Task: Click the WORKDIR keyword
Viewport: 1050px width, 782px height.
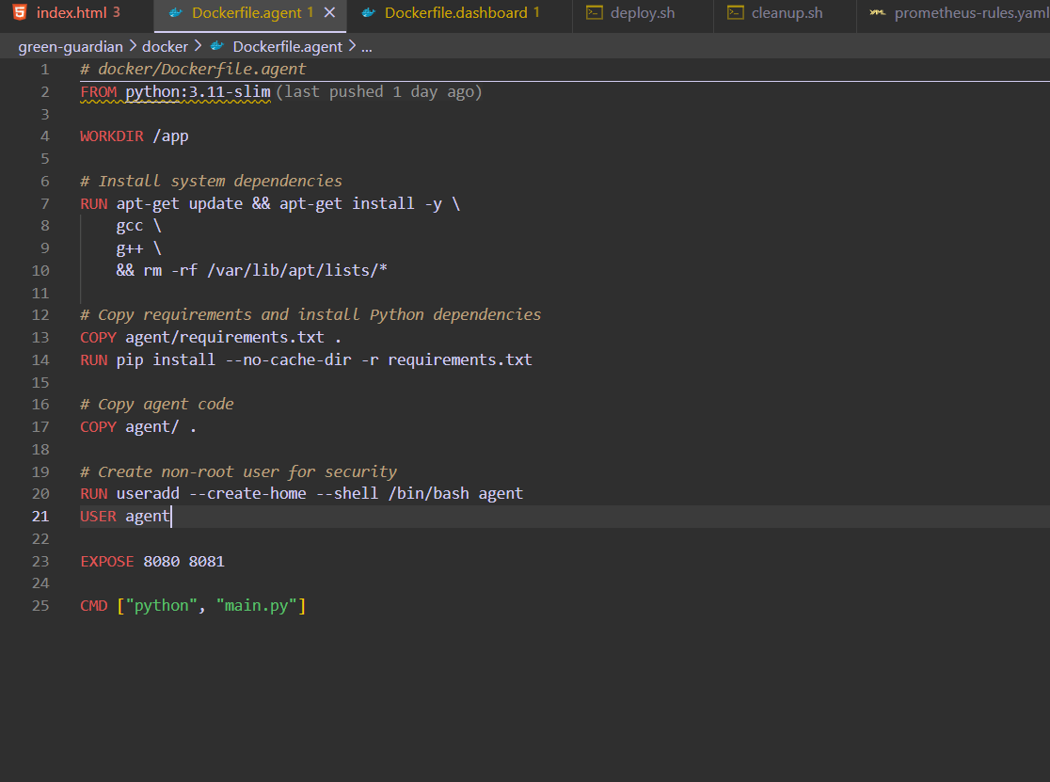Action: (112, 136)
